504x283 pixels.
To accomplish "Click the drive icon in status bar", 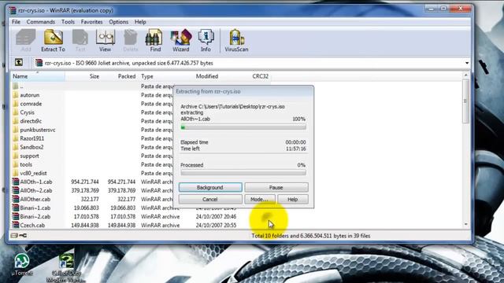I will pyautogui.click(x=14, y=236).
